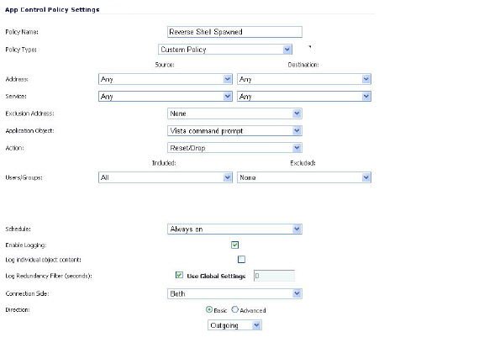This screenshot has height=348, width=484.
Task: Check Log individual object content box
Action: pyautogui.click(x=241, y=260)
